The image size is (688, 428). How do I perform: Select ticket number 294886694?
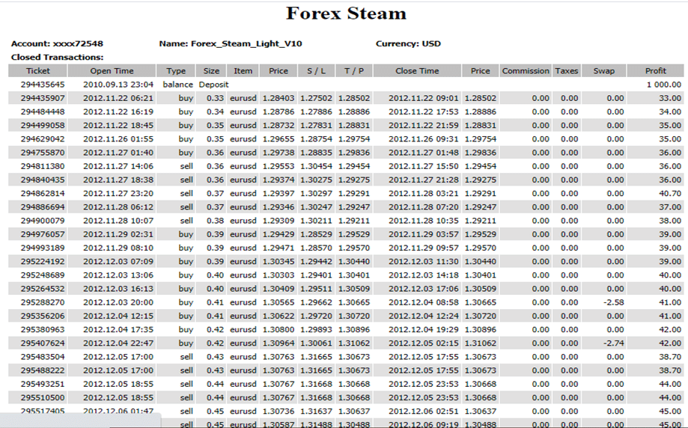[x=43, y=207]
